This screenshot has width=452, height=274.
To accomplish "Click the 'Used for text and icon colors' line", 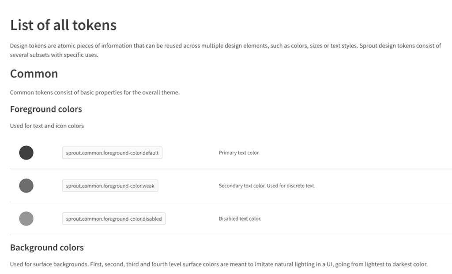I will (x=47, y=126).
